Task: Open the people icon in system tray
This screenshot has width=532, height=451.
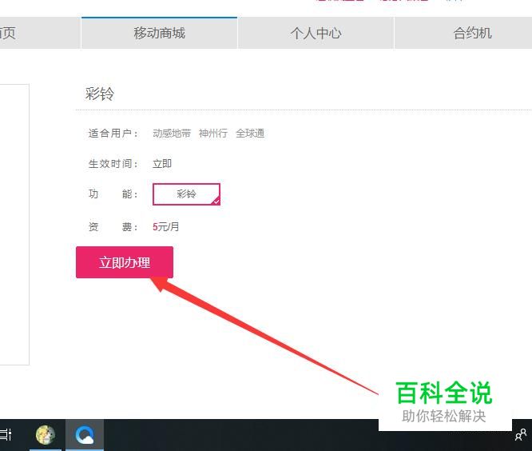Action: tap(521, 435)
